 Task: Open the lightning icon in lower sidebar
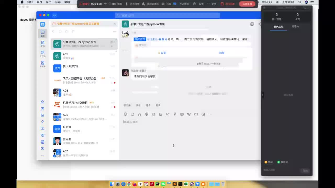click(x=42, y=122)
